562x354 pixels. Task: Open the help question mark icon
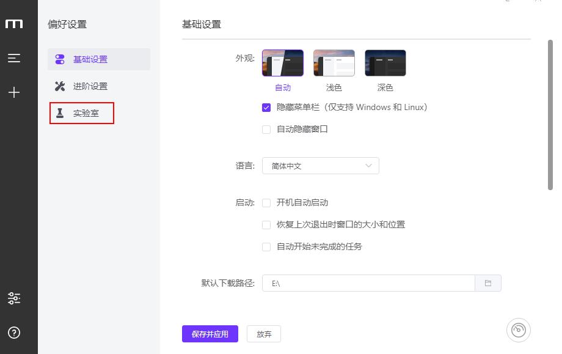[14, 333]
